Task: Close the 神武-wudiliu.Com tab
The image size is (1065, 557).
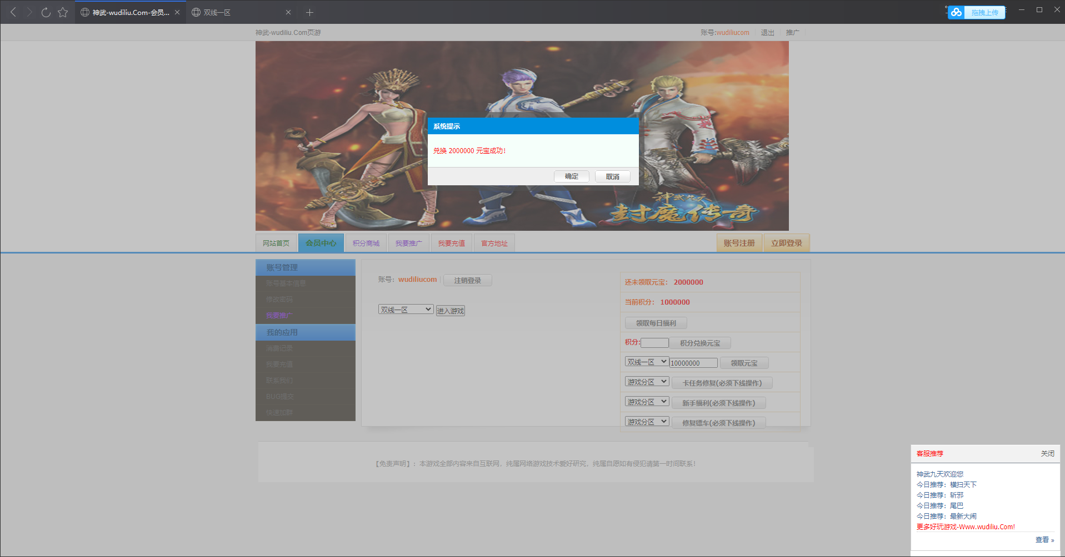Action: point(177,12)
